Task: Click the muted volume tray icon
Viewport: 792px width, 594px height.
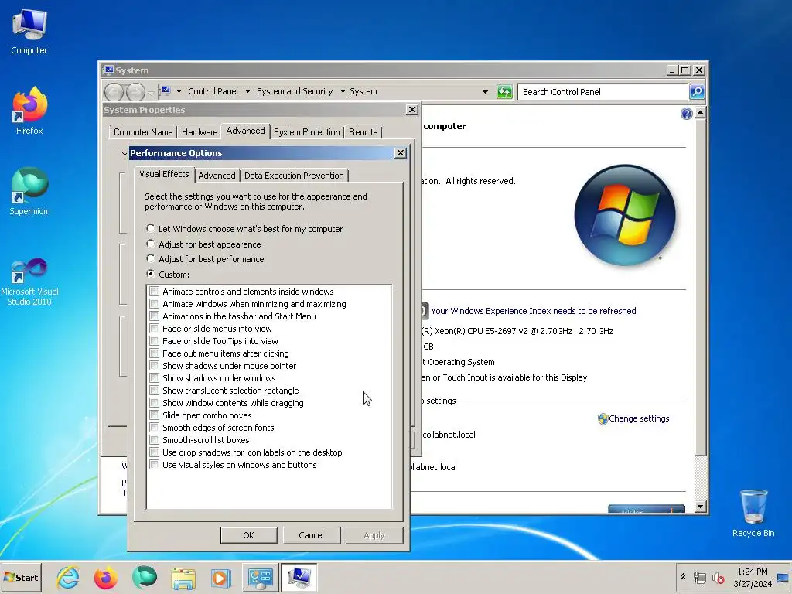Action: tap(718, 577)
